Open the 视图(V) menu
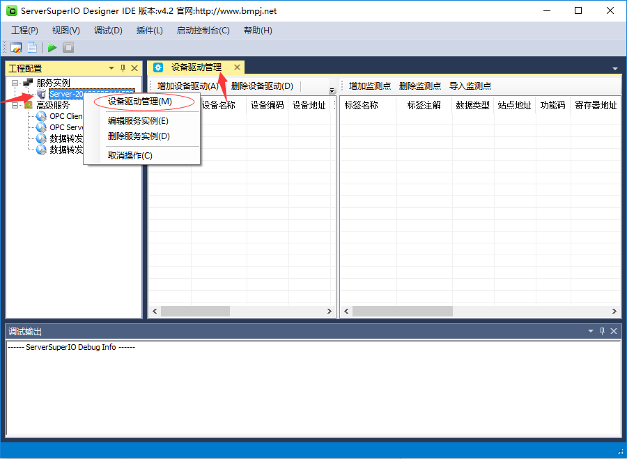Image resolution: width=627 pixels, height=459 pixels. pyautogui.click(x=66, y=31)
